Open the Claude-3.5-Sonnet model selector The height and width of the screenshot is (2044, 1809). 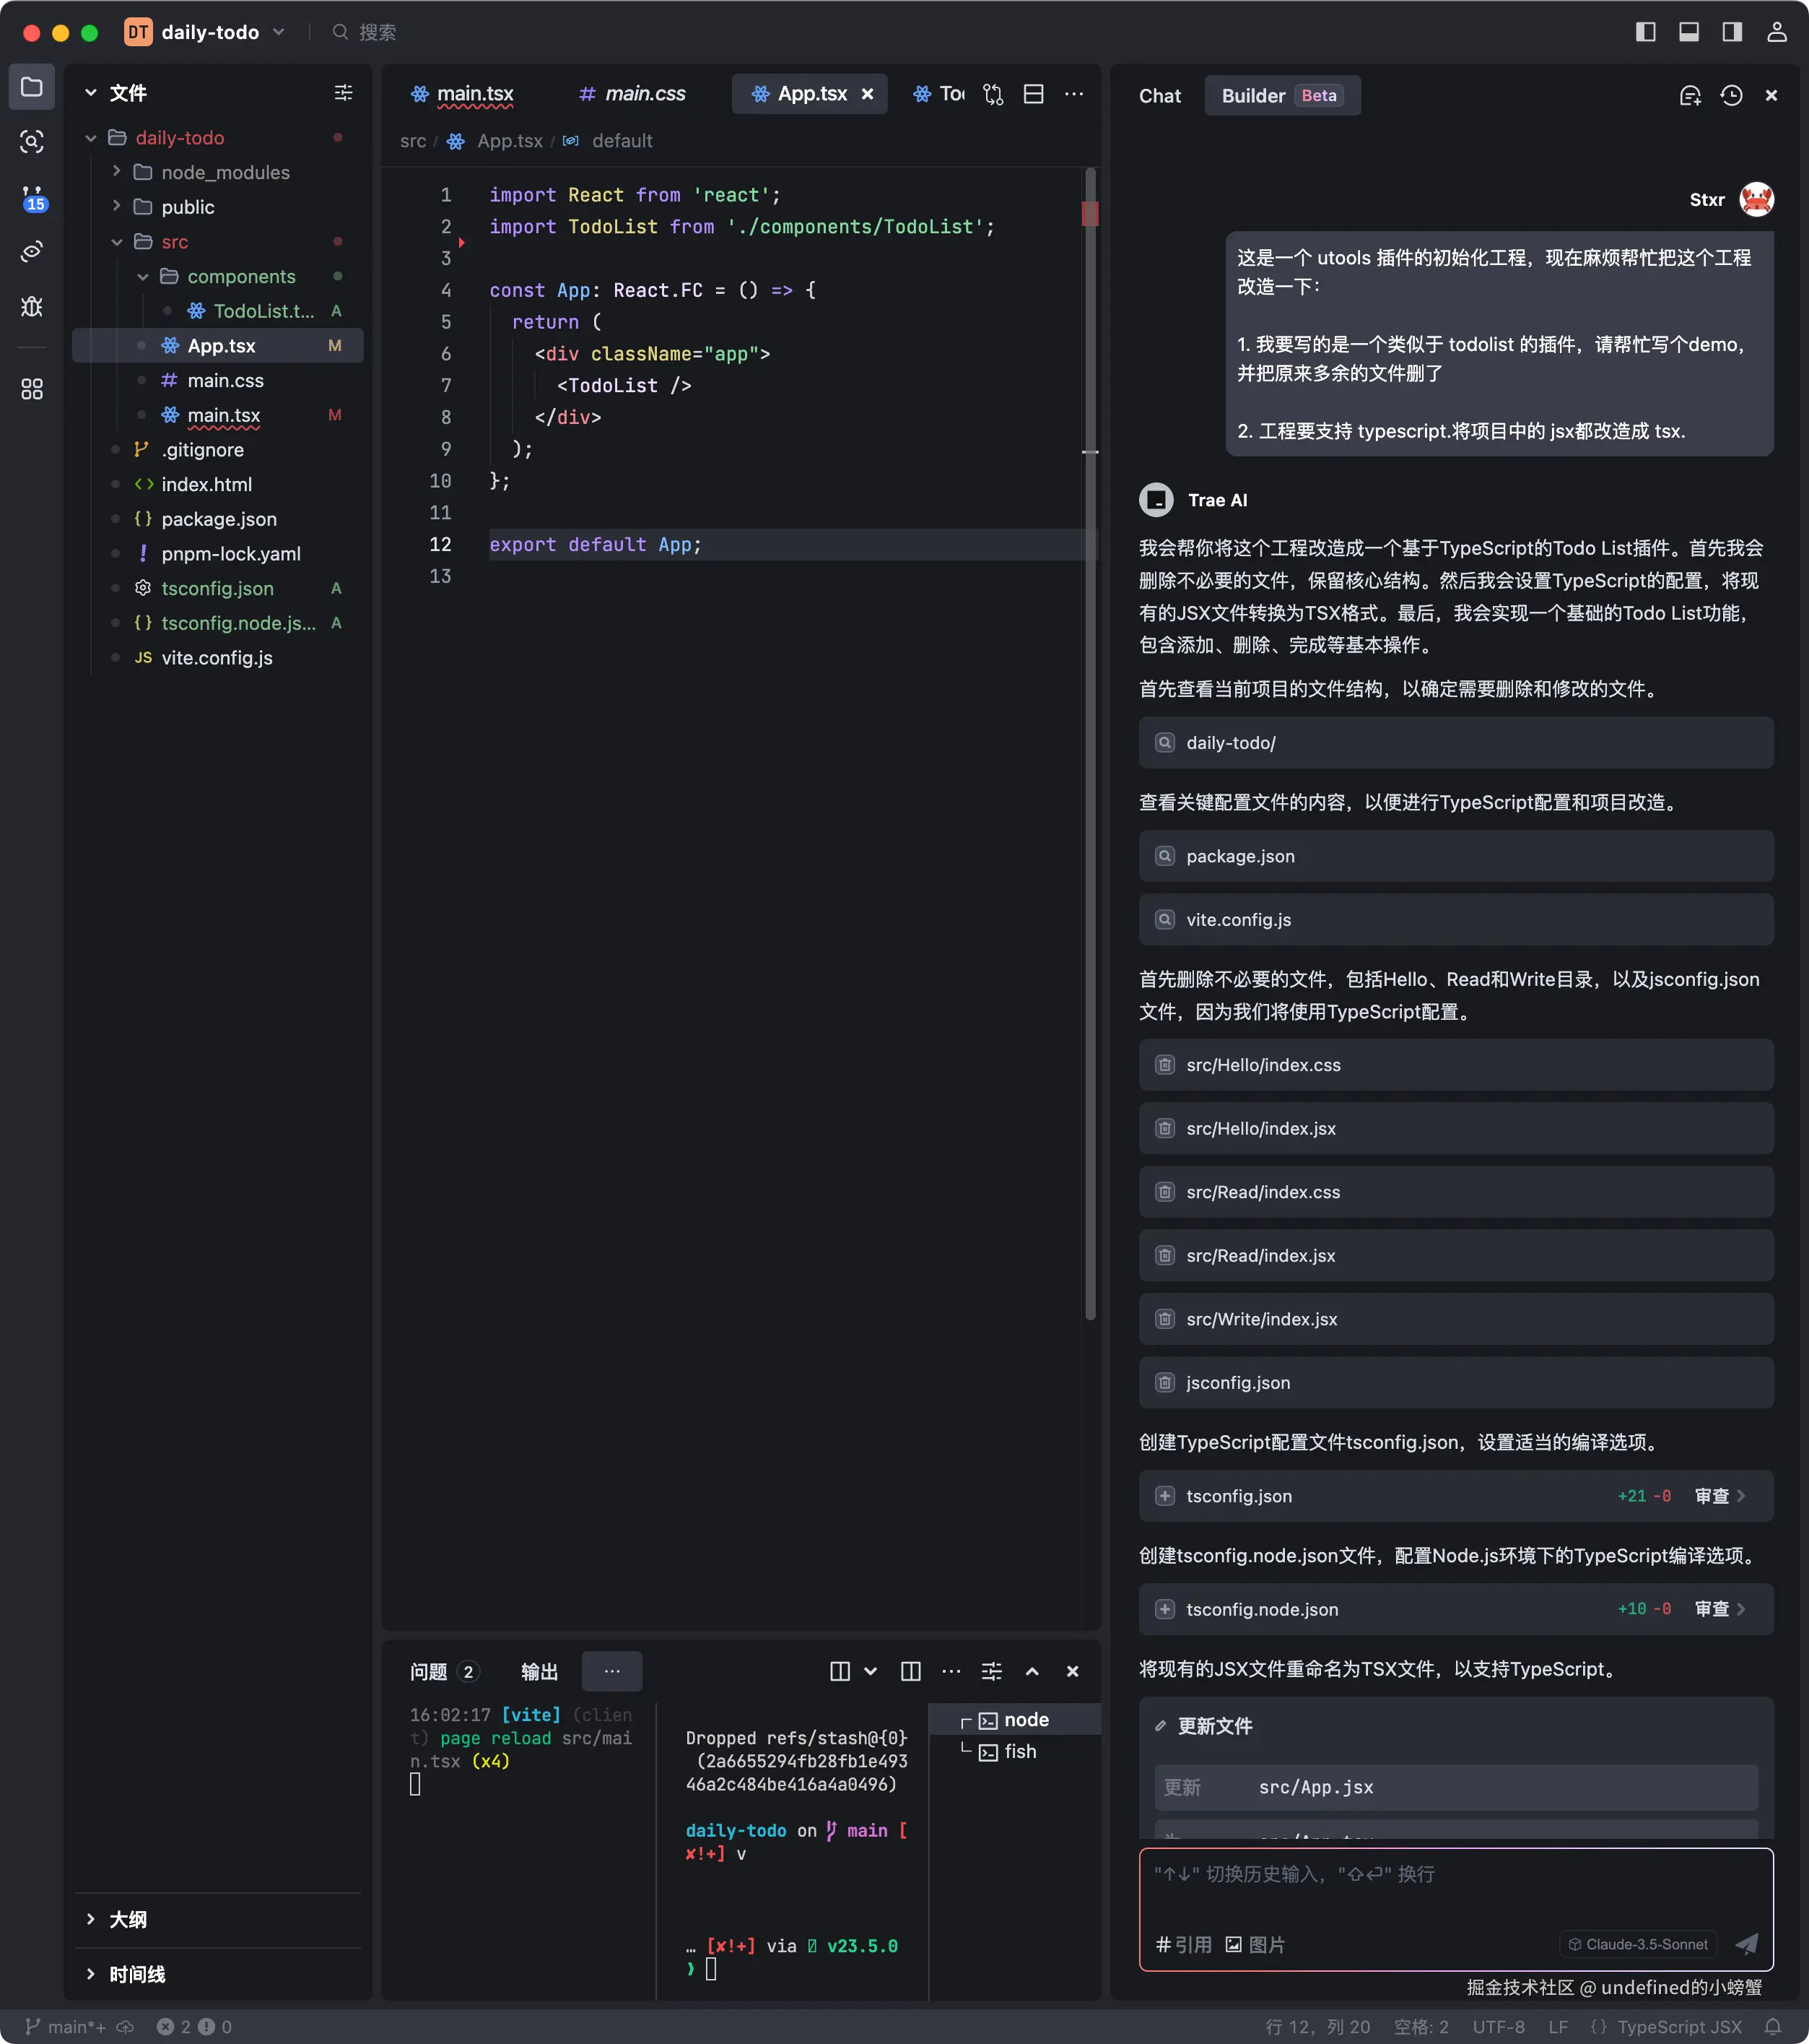1638,1944
